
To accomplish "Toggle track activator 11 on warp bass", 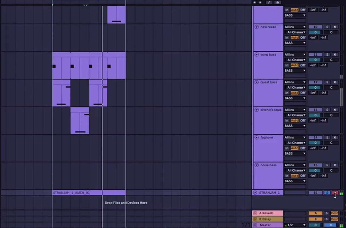I will [315, 55].
